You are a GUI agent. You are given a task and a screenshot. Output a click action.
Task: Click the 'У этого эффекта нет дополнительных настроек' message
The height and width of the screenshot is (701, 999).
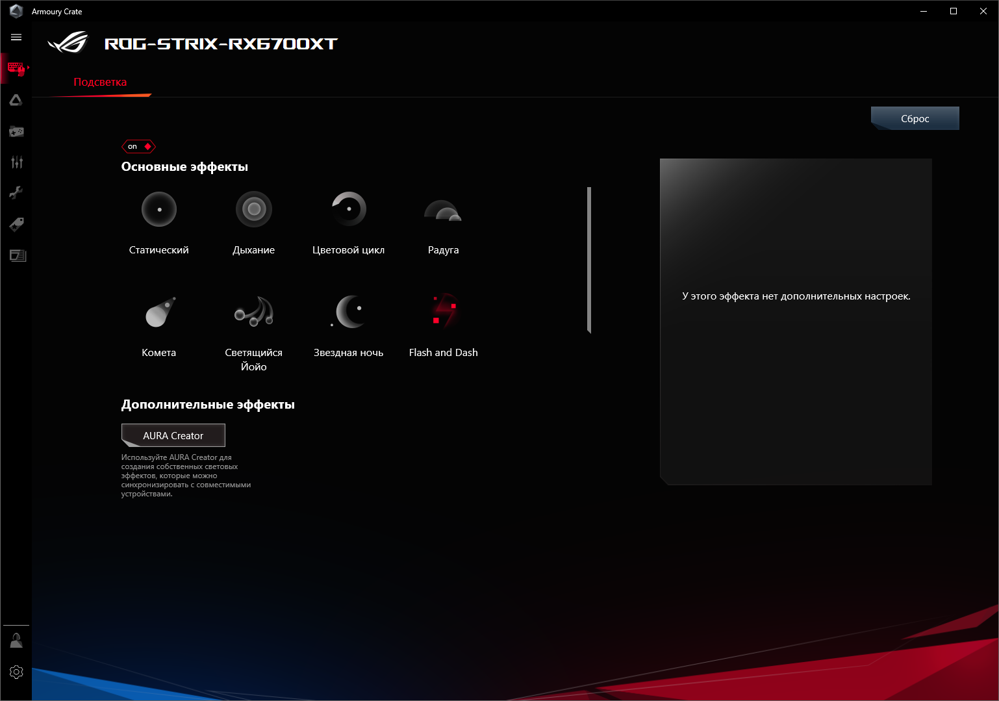796,296
